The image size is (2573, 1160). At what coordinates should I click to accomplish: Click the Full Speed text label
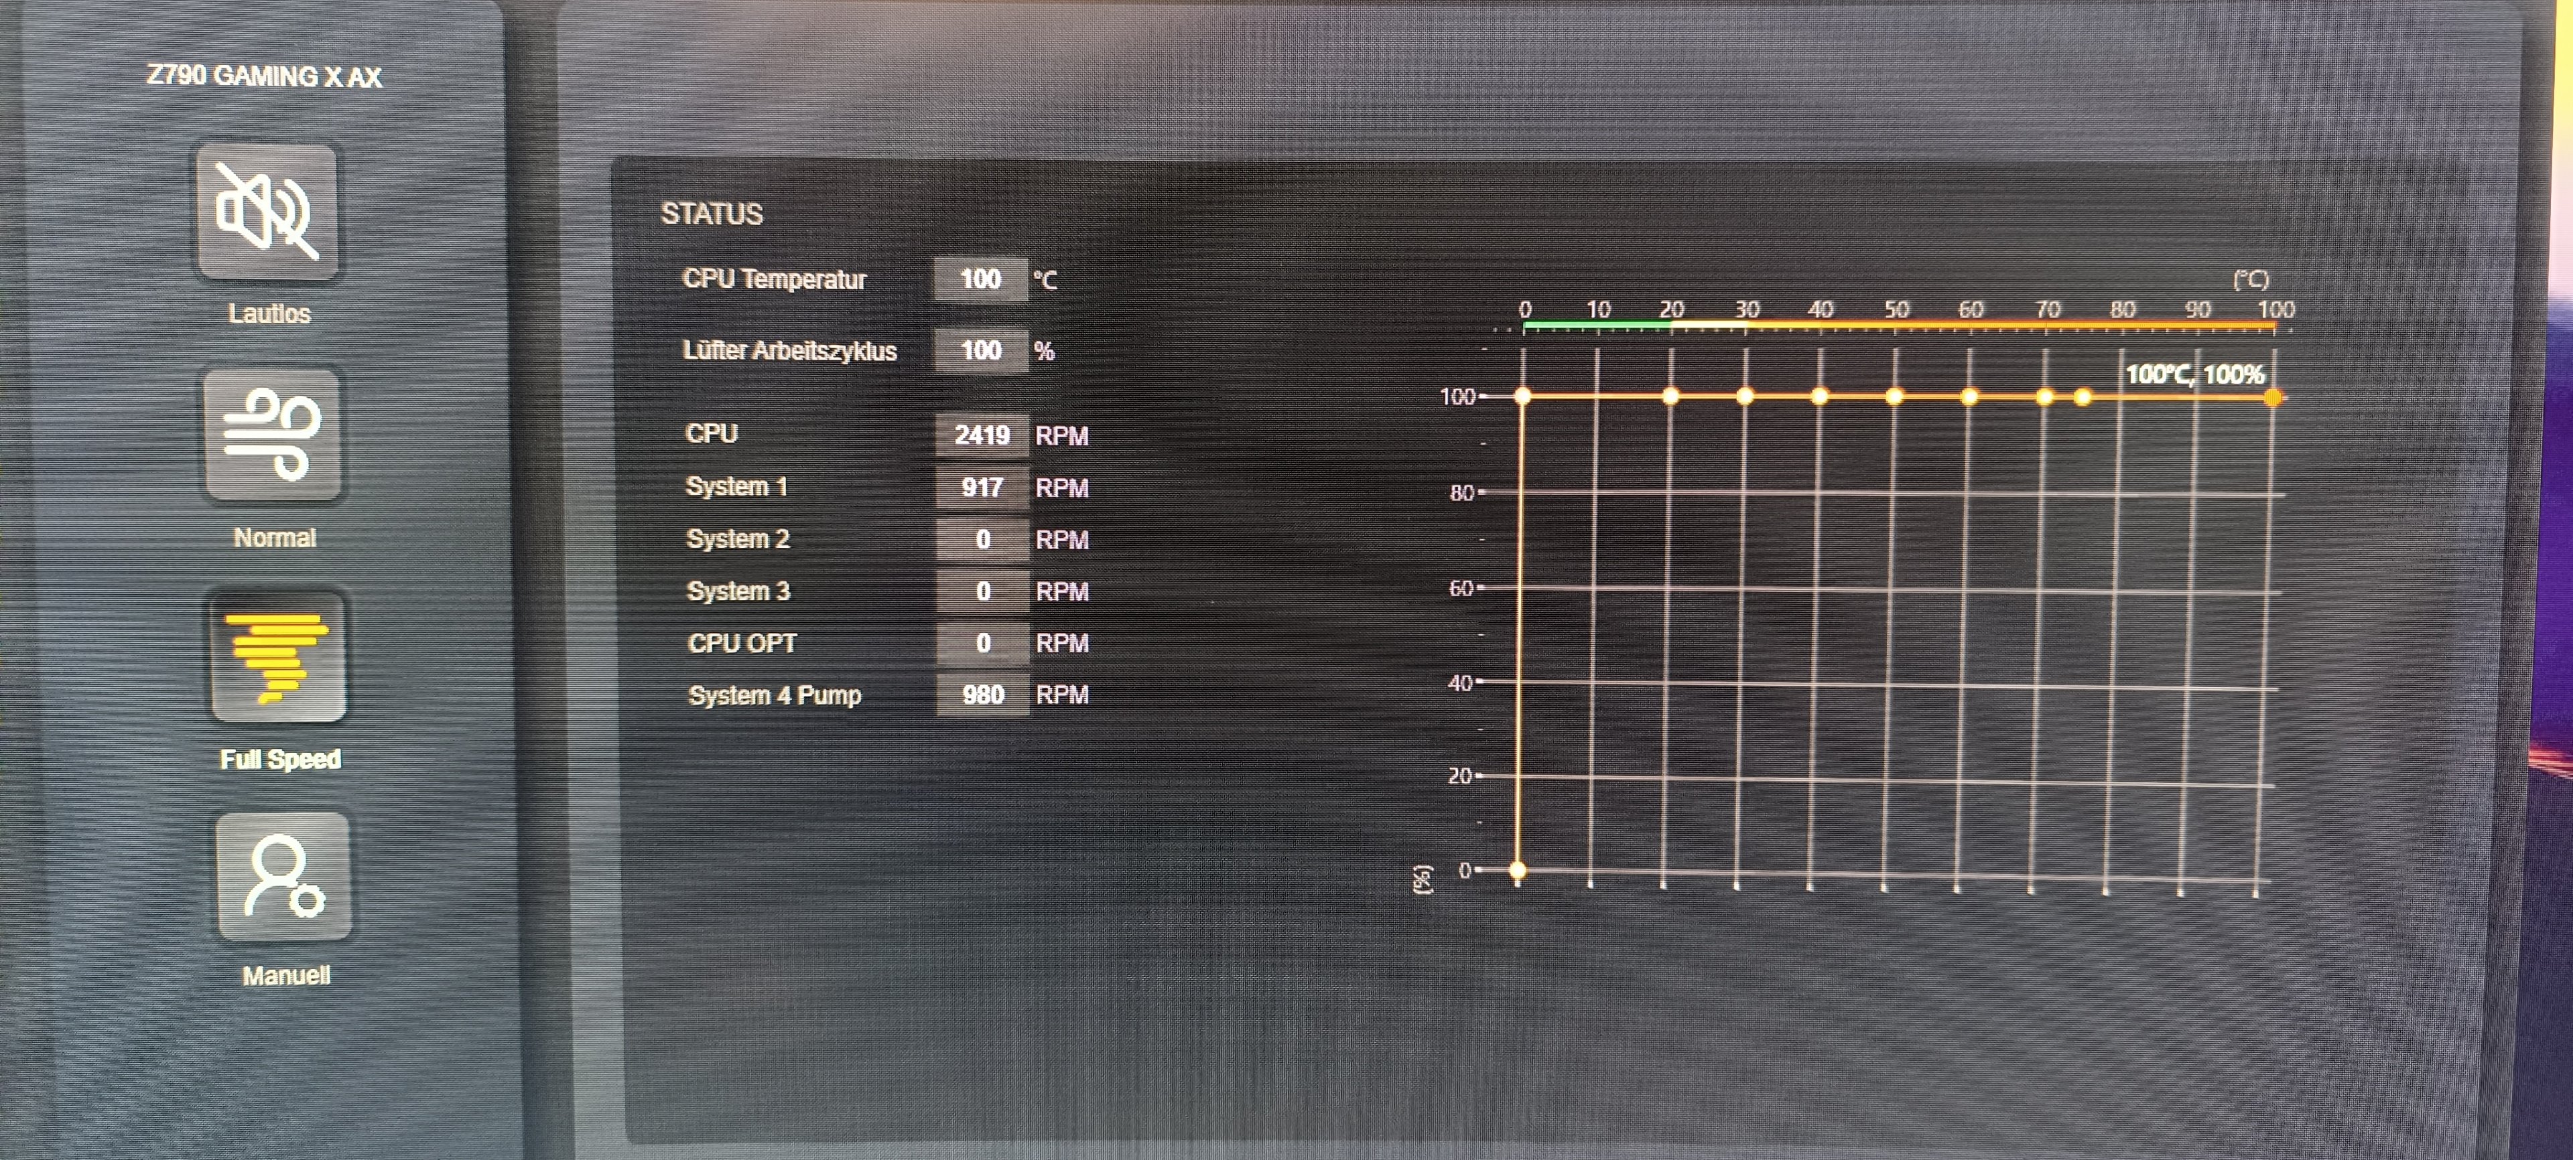coord(281,759)
